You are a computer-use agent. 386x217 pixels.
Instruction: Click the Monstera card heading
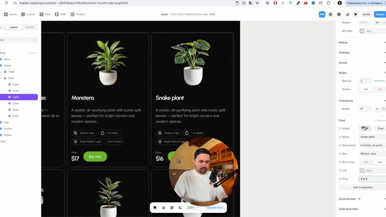83,98
